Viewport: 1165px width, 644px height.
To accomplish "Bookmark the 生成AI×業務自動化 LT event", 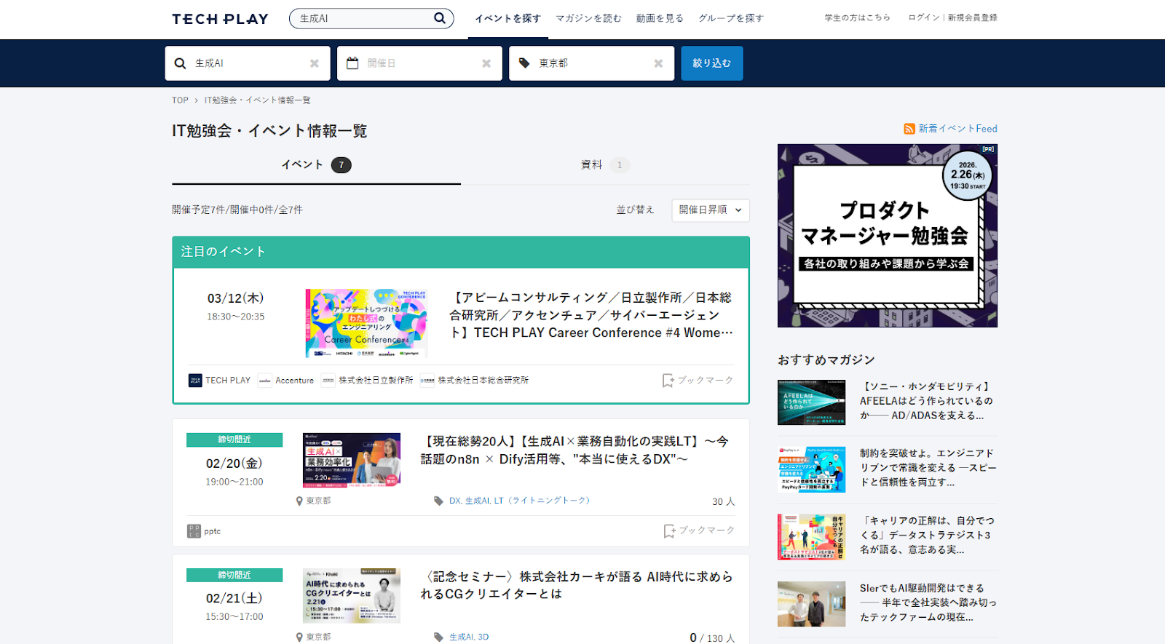I will pyautogui.click(x=699, y=531).
